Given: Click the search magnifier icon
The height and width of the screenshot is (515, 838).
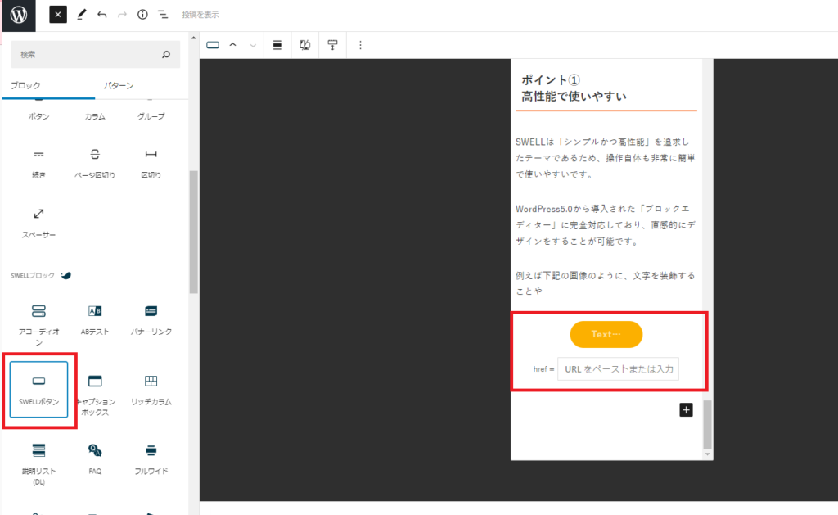Looking at the screenshot, I should pyautogui.click(x=166, y=55).
